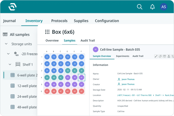Select blue sample well 3B
Screen dimensions: 174x116
[54, 71]
